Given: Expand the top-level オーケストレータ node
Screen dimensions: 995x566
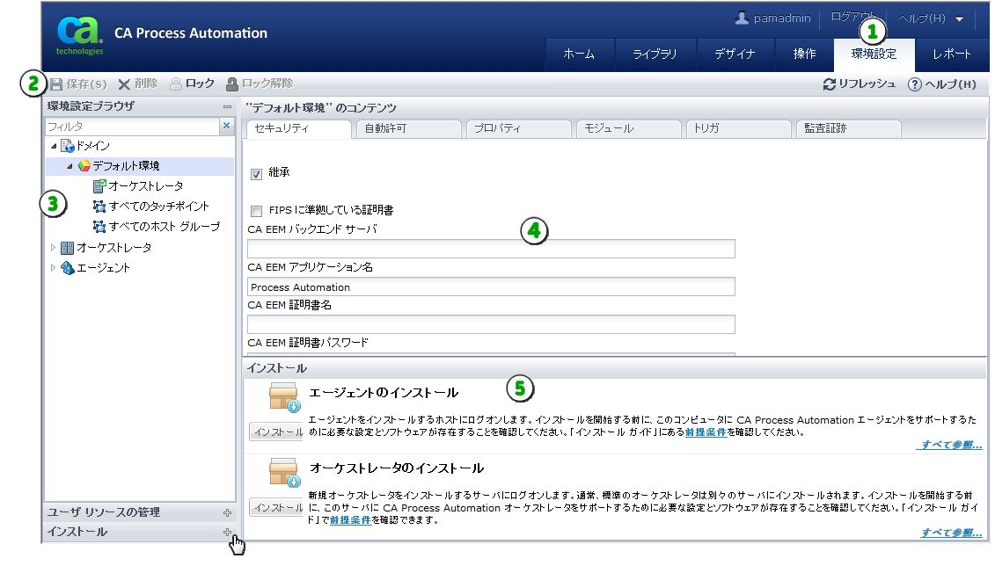Looking at the screenshot, I should click(x=53, y=248).
